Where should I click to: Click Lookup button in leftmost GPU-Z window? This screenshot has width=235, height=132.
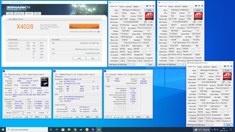point(149,10)
